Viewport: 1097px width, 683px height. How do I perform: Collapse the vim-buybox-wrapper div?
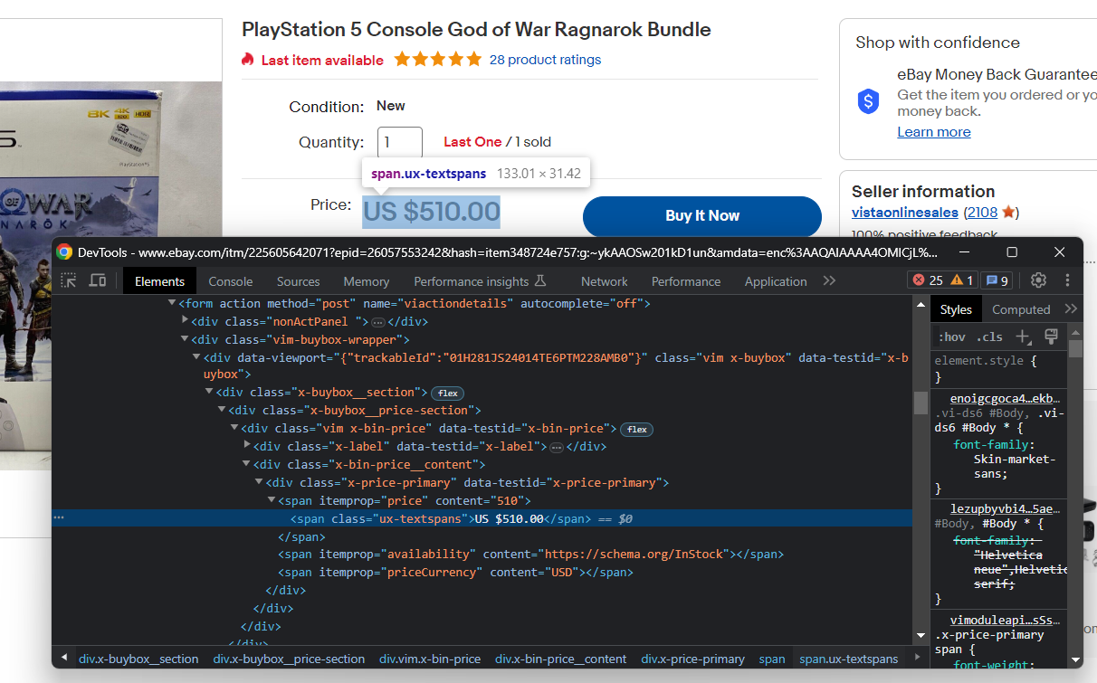pos(185,339)
